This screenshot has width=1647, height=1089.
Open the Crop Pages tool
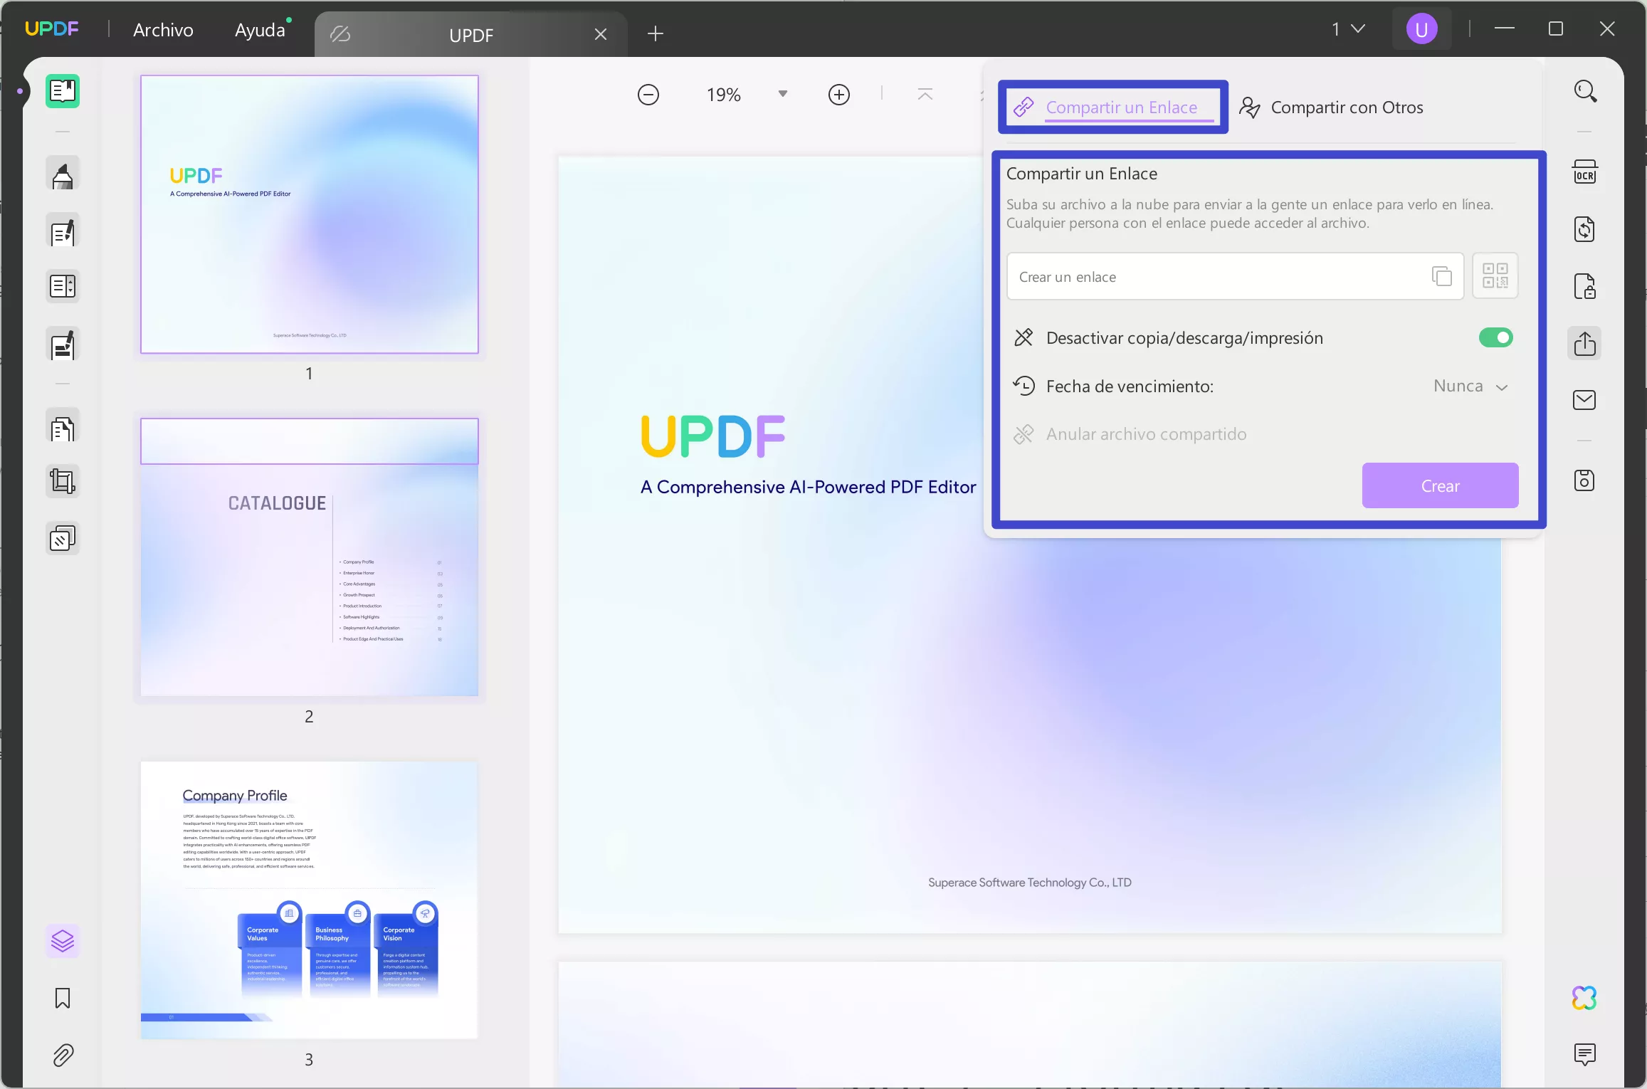63,482
